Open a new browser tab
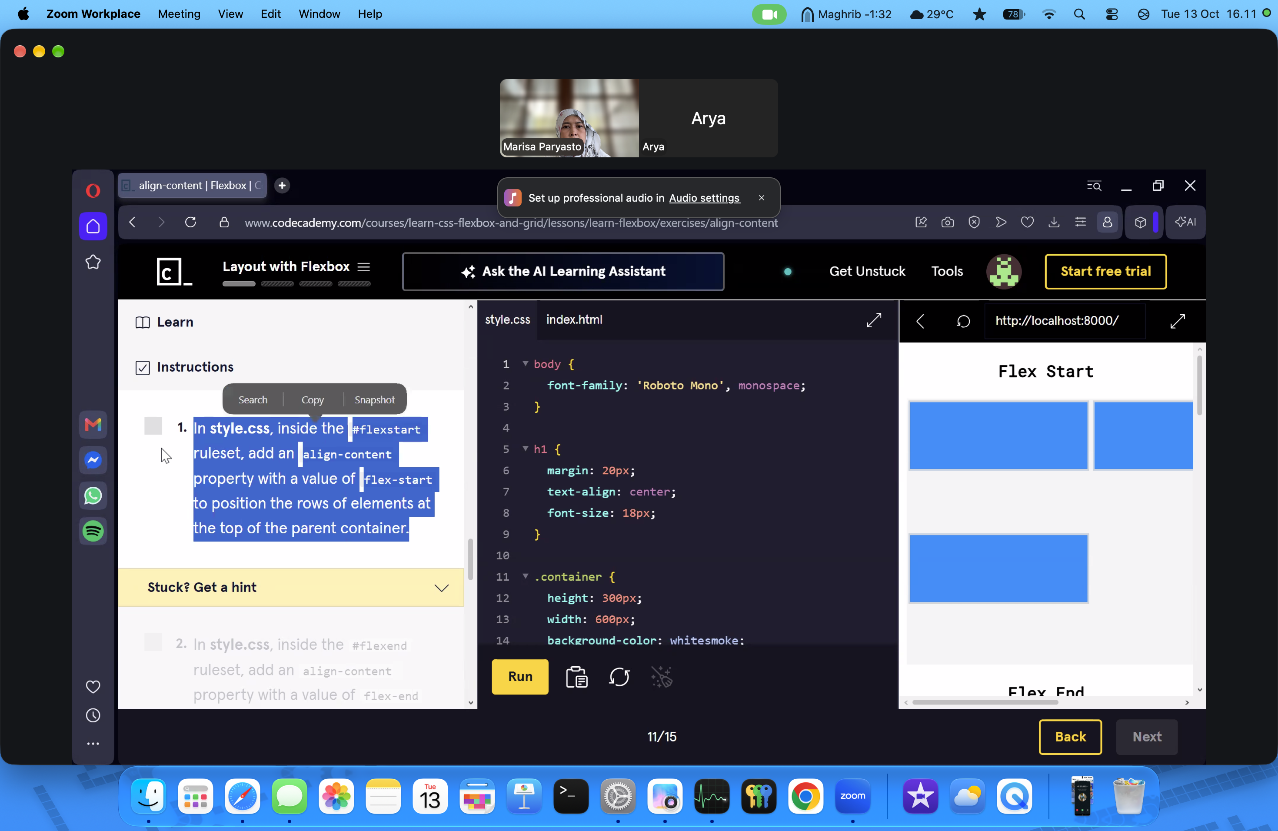Screen dimensions: 1278x831 click(282, 185)
